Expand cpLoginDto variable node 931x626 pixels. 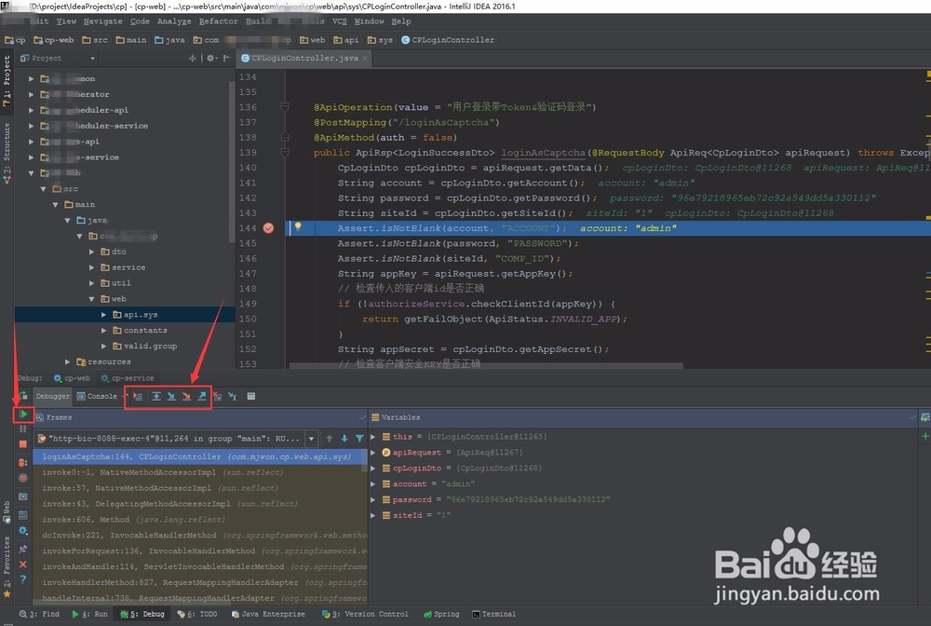tap(373, 468)
